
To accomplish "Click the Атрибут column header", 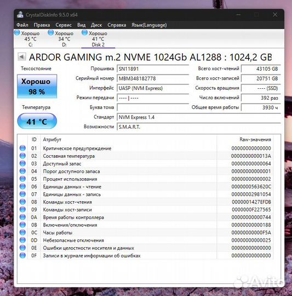I will click(x=52, y=140).
